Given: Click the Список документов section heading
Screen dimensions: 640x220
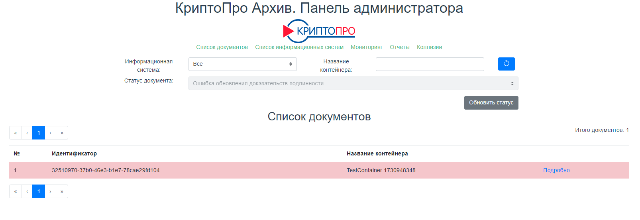Looking at the screenshot, I should click(319, 116).
